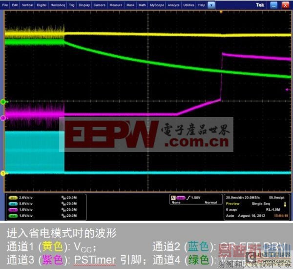Image resolution: width=293 pixels, height=269 pixels.
Task: Click the 15:04:19 time readout
Action: pos(281,216)
